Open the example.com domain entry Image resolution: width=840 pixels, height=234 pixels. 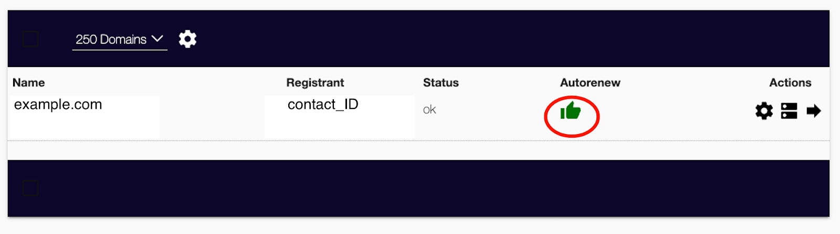pyautogui.click(x=58, y=105)
